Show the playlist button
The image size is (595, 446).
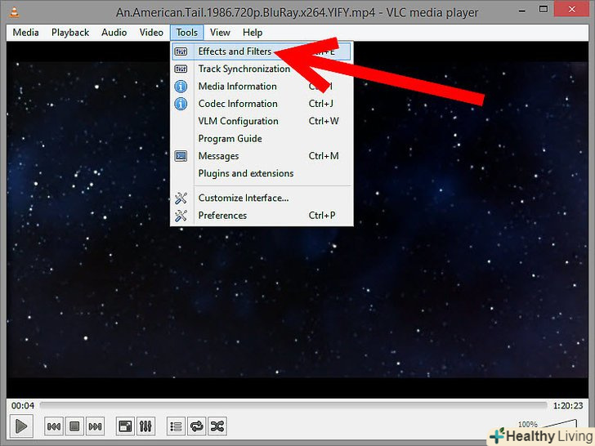click(176, 426)
